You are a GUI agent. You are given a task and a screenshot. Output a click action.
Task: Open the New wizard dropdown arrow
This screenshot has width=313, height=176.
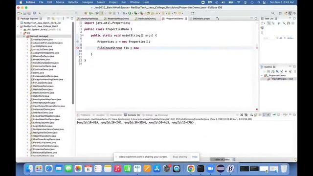pyautogui.click(x=22, y=13)
